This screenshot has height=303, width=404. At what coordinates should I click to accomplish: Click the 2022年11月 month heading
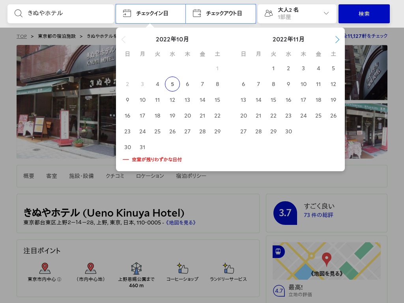[288, 39]
